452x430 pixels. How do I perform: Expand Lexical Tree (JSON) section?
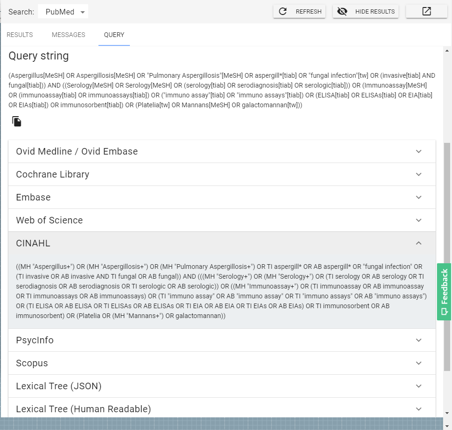coord(222,386)
